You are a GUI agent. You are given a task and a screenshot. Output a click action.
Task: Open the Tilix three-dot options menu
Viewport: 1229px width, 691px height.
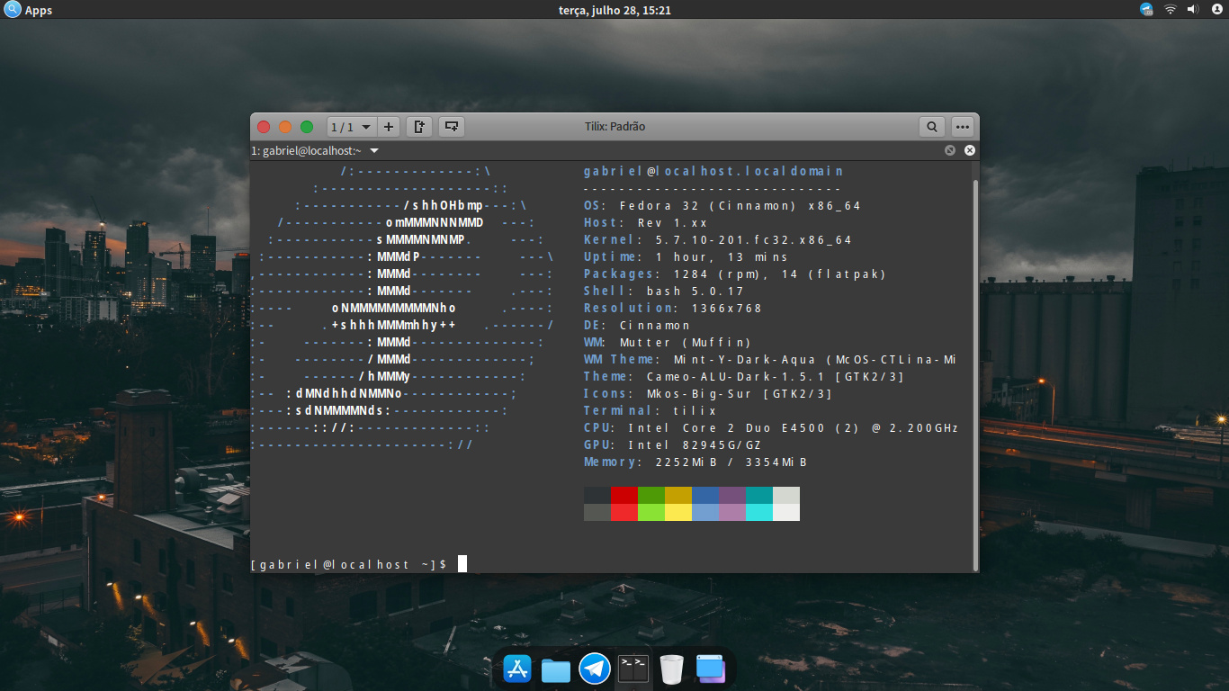pyautogui.click(x=963, y=127)
